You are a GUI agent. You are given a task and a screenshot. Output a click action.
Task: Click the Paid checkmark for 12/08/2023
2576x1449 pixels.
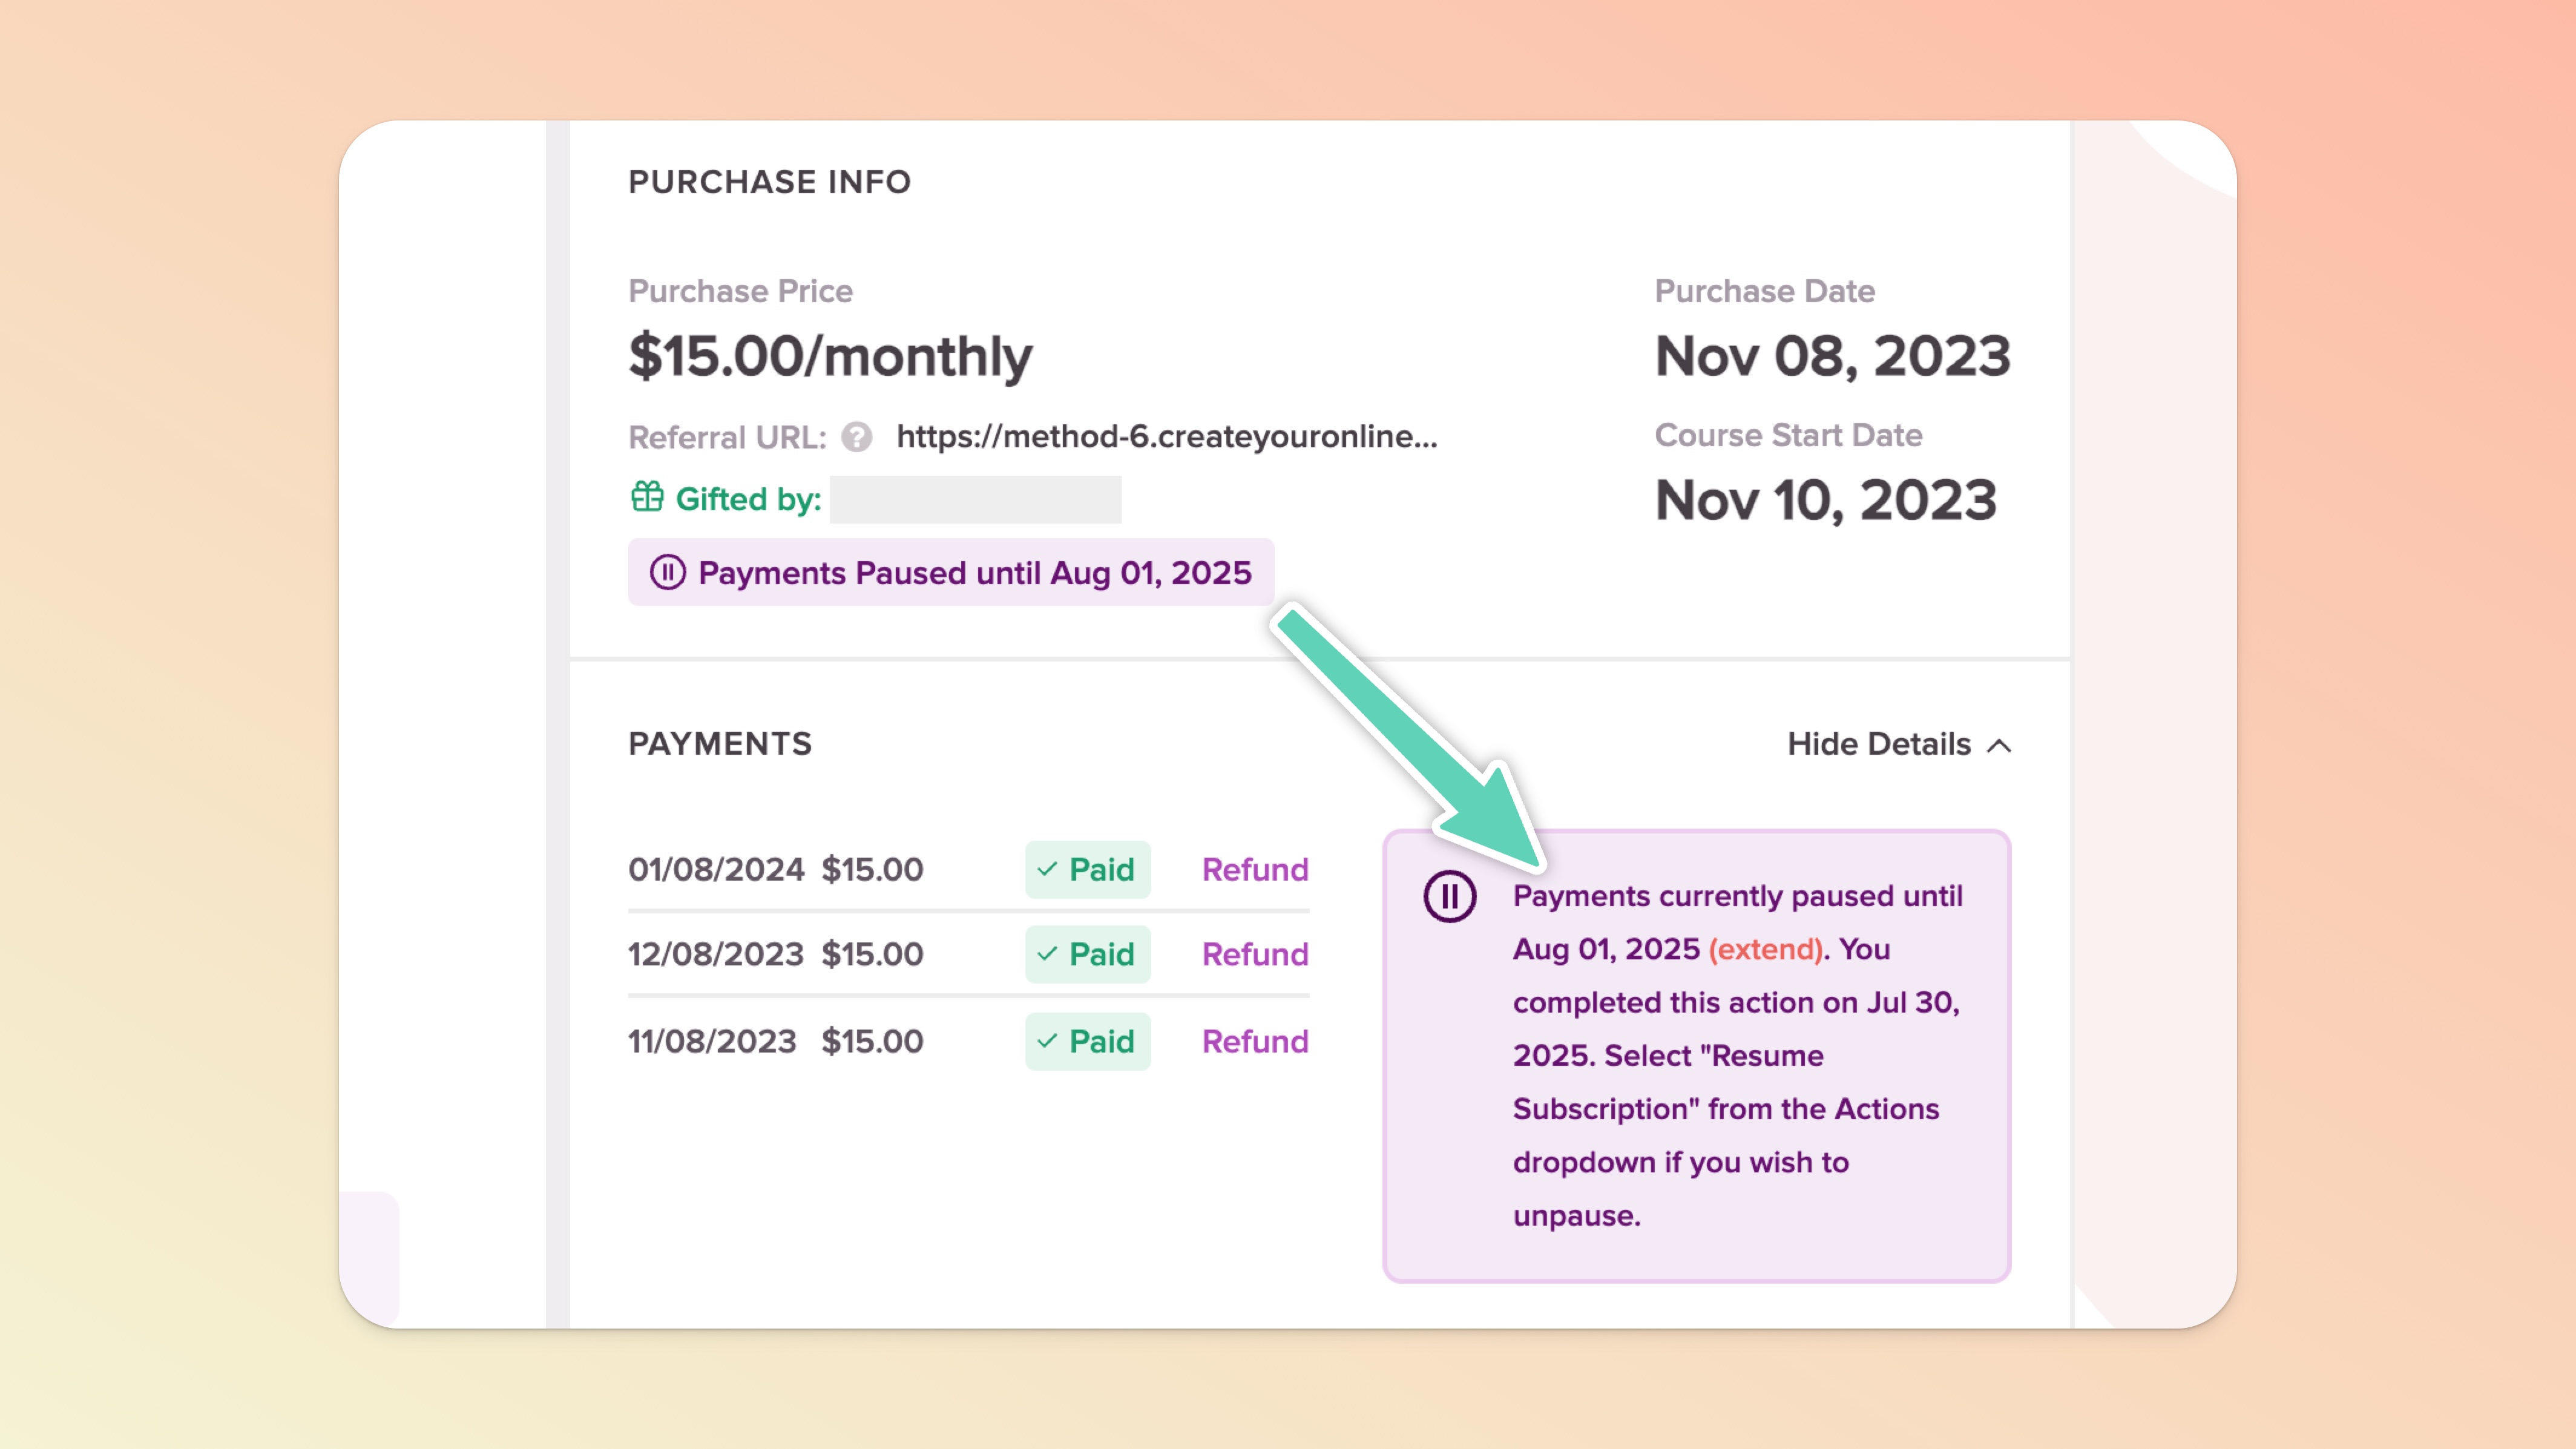1047,954
